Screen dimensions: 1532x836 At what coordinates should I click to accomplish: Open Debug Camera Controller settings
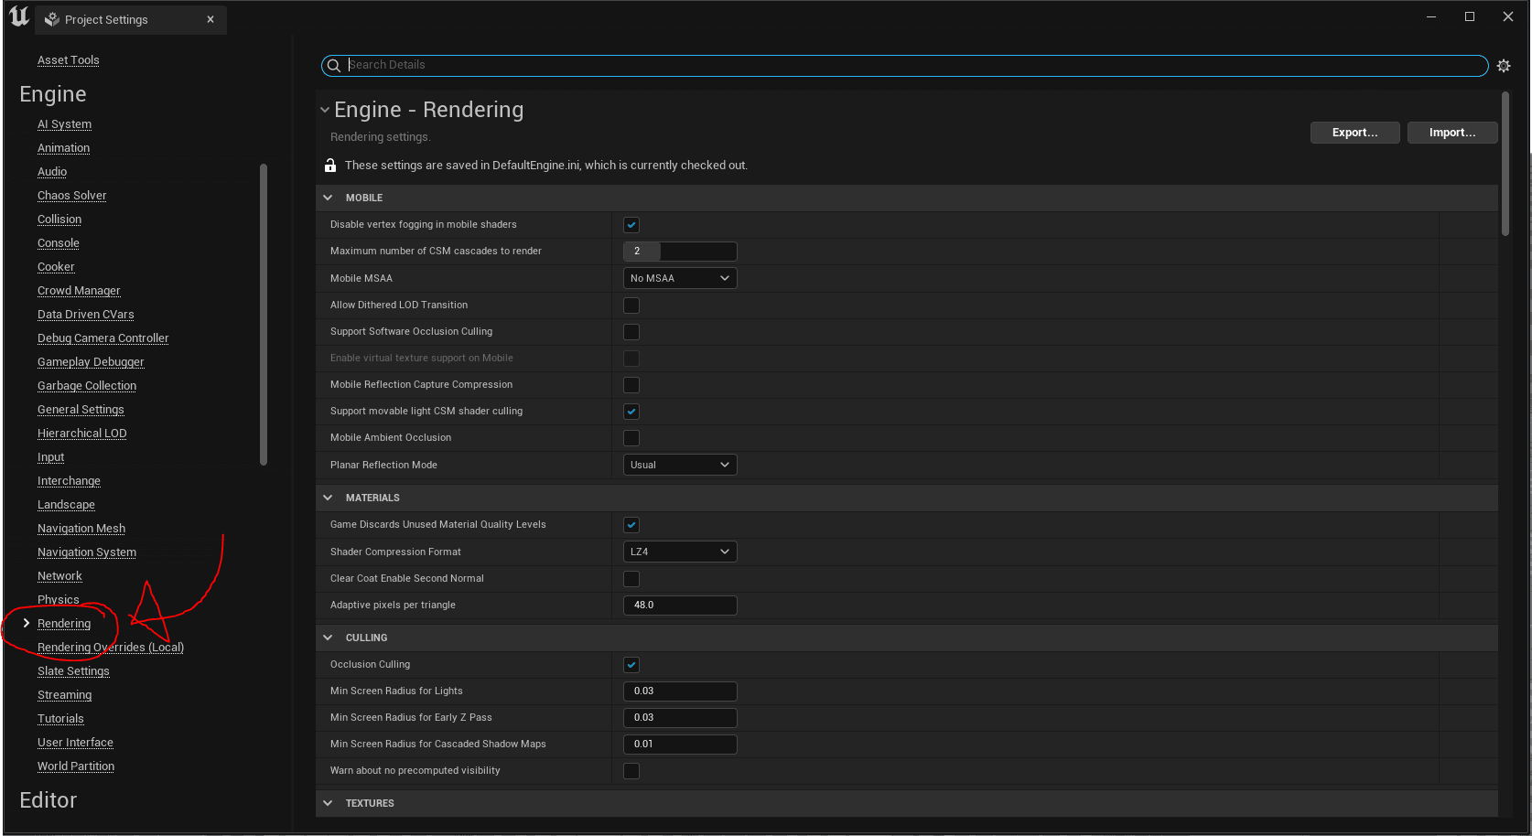coord(103,338)
